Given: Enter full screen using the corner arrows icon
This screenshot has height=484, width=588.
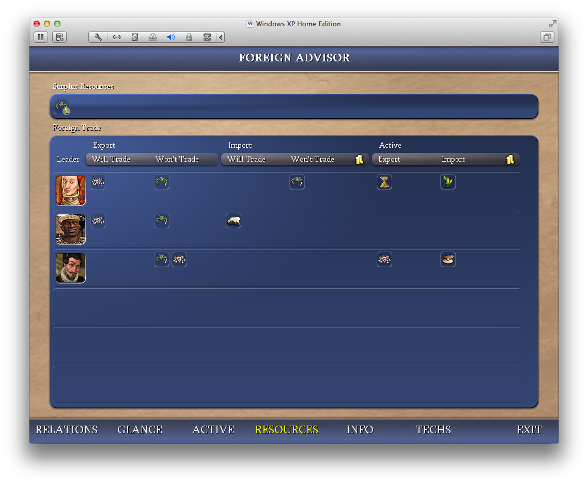Looking at the screenshot, I should coord(552,24).
